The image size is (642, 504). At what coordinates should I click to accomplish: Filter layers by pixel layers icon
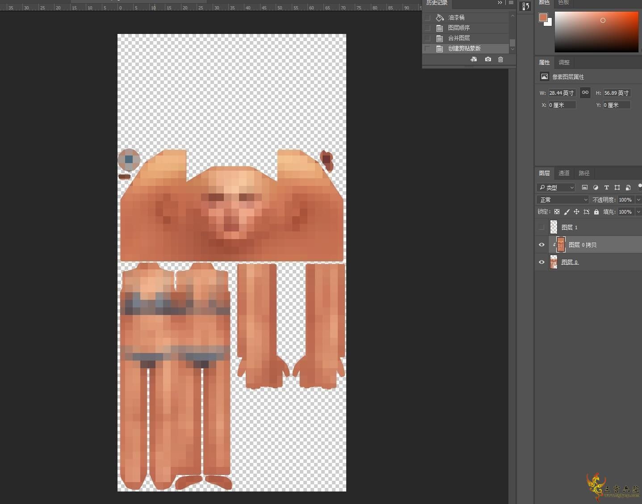584,187
